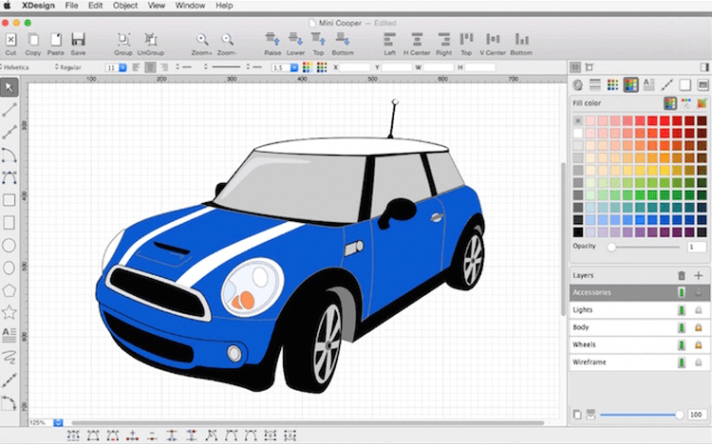The width and height of the screenshot is (712, 444).
Task: Open the Apple menu
Action: (7, 6)
